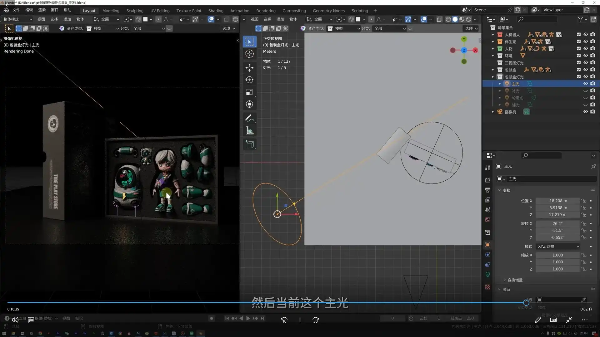This screenshot has width=600, height=337.
Task: Open the XYZ 欧拉 rotation mode dropdown
Action: point(557,247)
